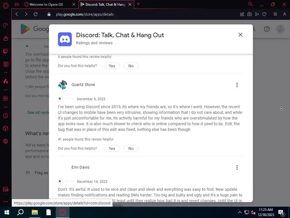This screenshot has width=290, height=218.
Task: Click the 'December 9, 2023' review date
Action: click(x=91, y=99)
